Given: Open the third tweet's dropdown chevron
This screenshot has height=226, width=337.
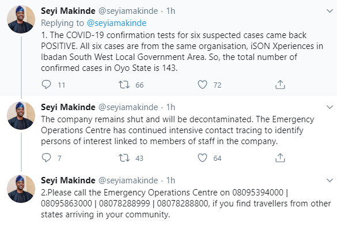Looking at the screenshot, I should tap(330, 180).
